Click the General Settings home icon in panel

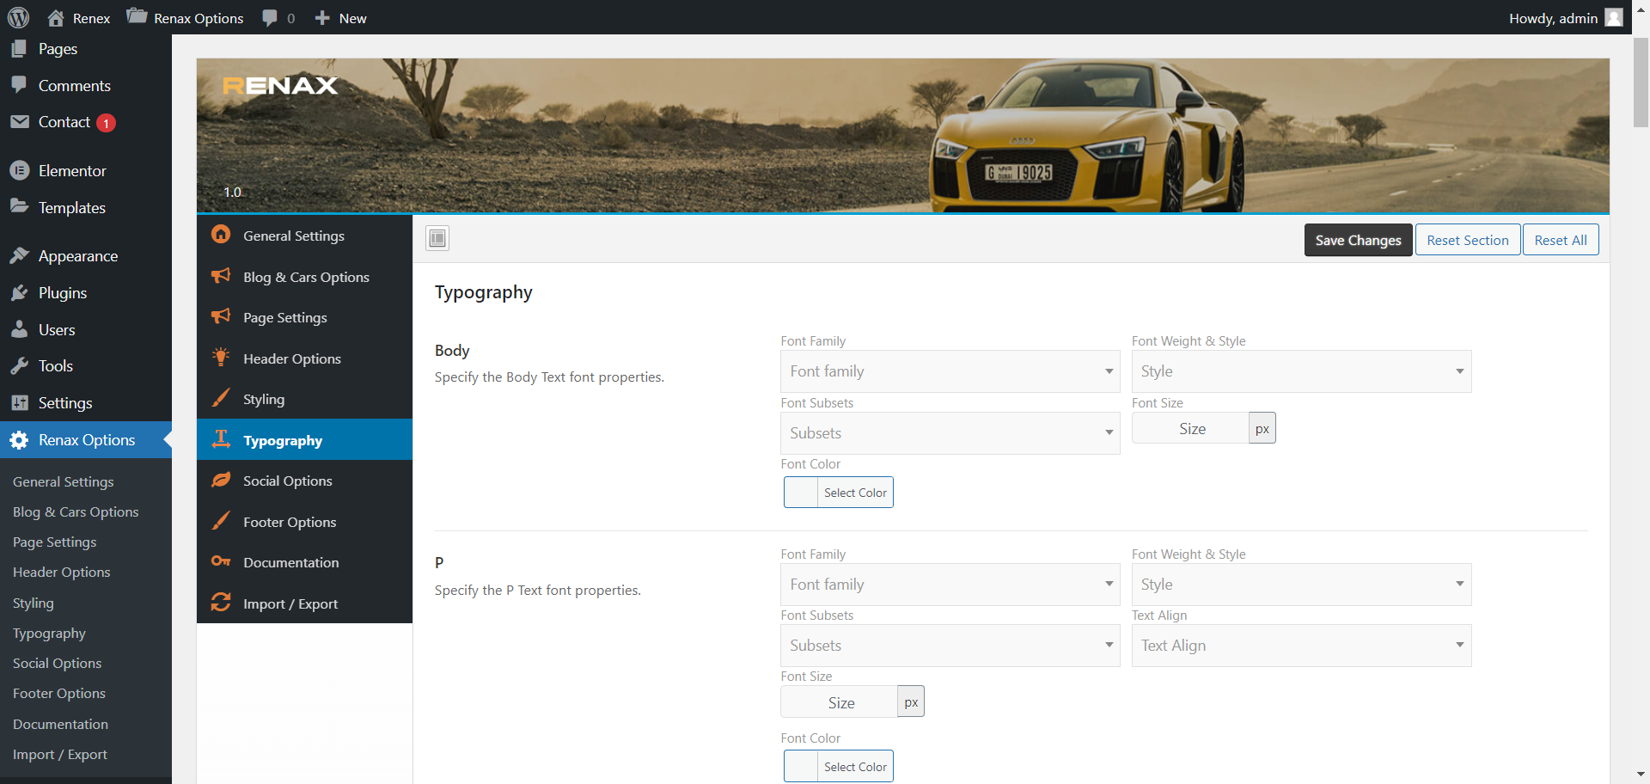tap(221, 234)
